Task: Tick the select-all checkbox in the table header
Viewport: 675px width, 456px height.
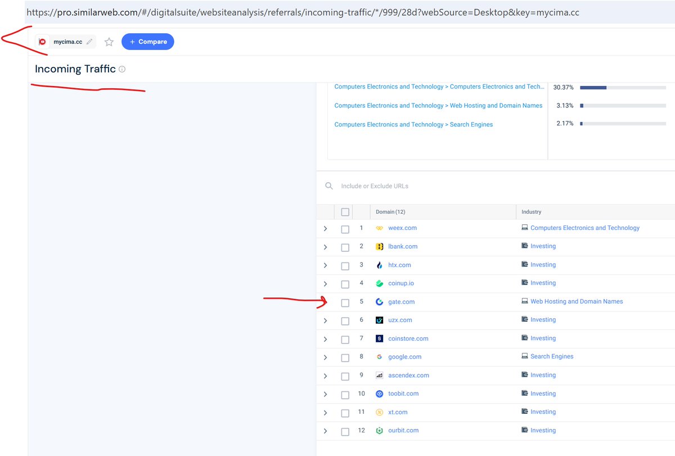Action: [x=345, y=212]
